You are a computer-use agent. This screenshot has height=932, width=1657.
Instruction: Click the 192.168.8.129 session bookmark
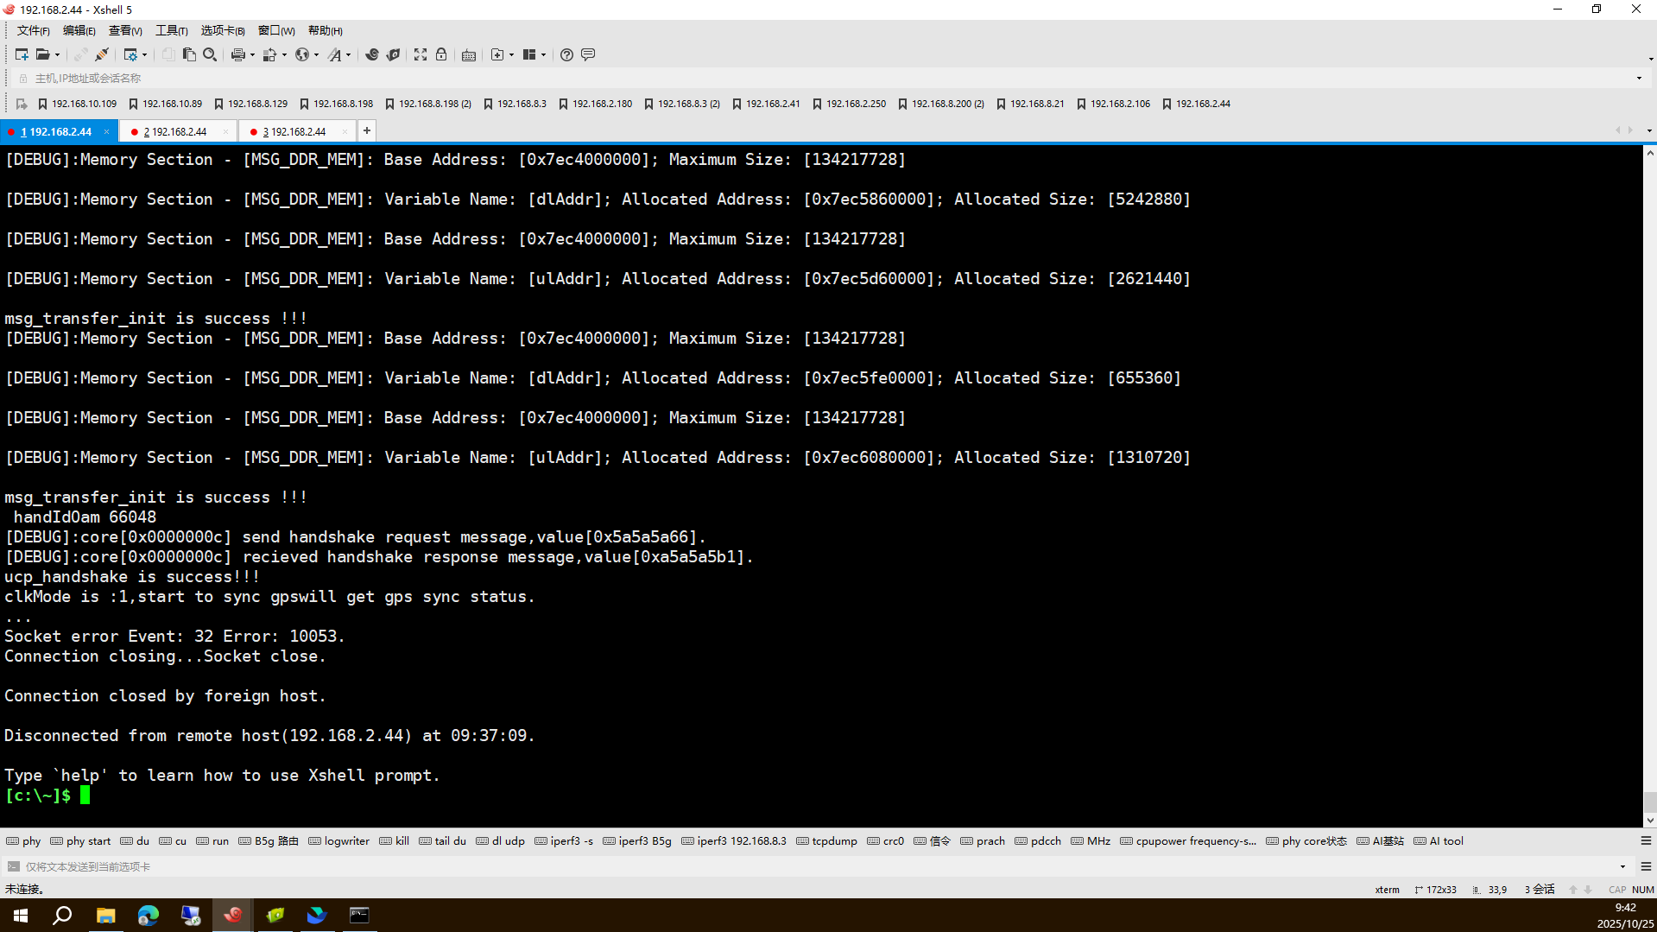[x=251, y=104]
